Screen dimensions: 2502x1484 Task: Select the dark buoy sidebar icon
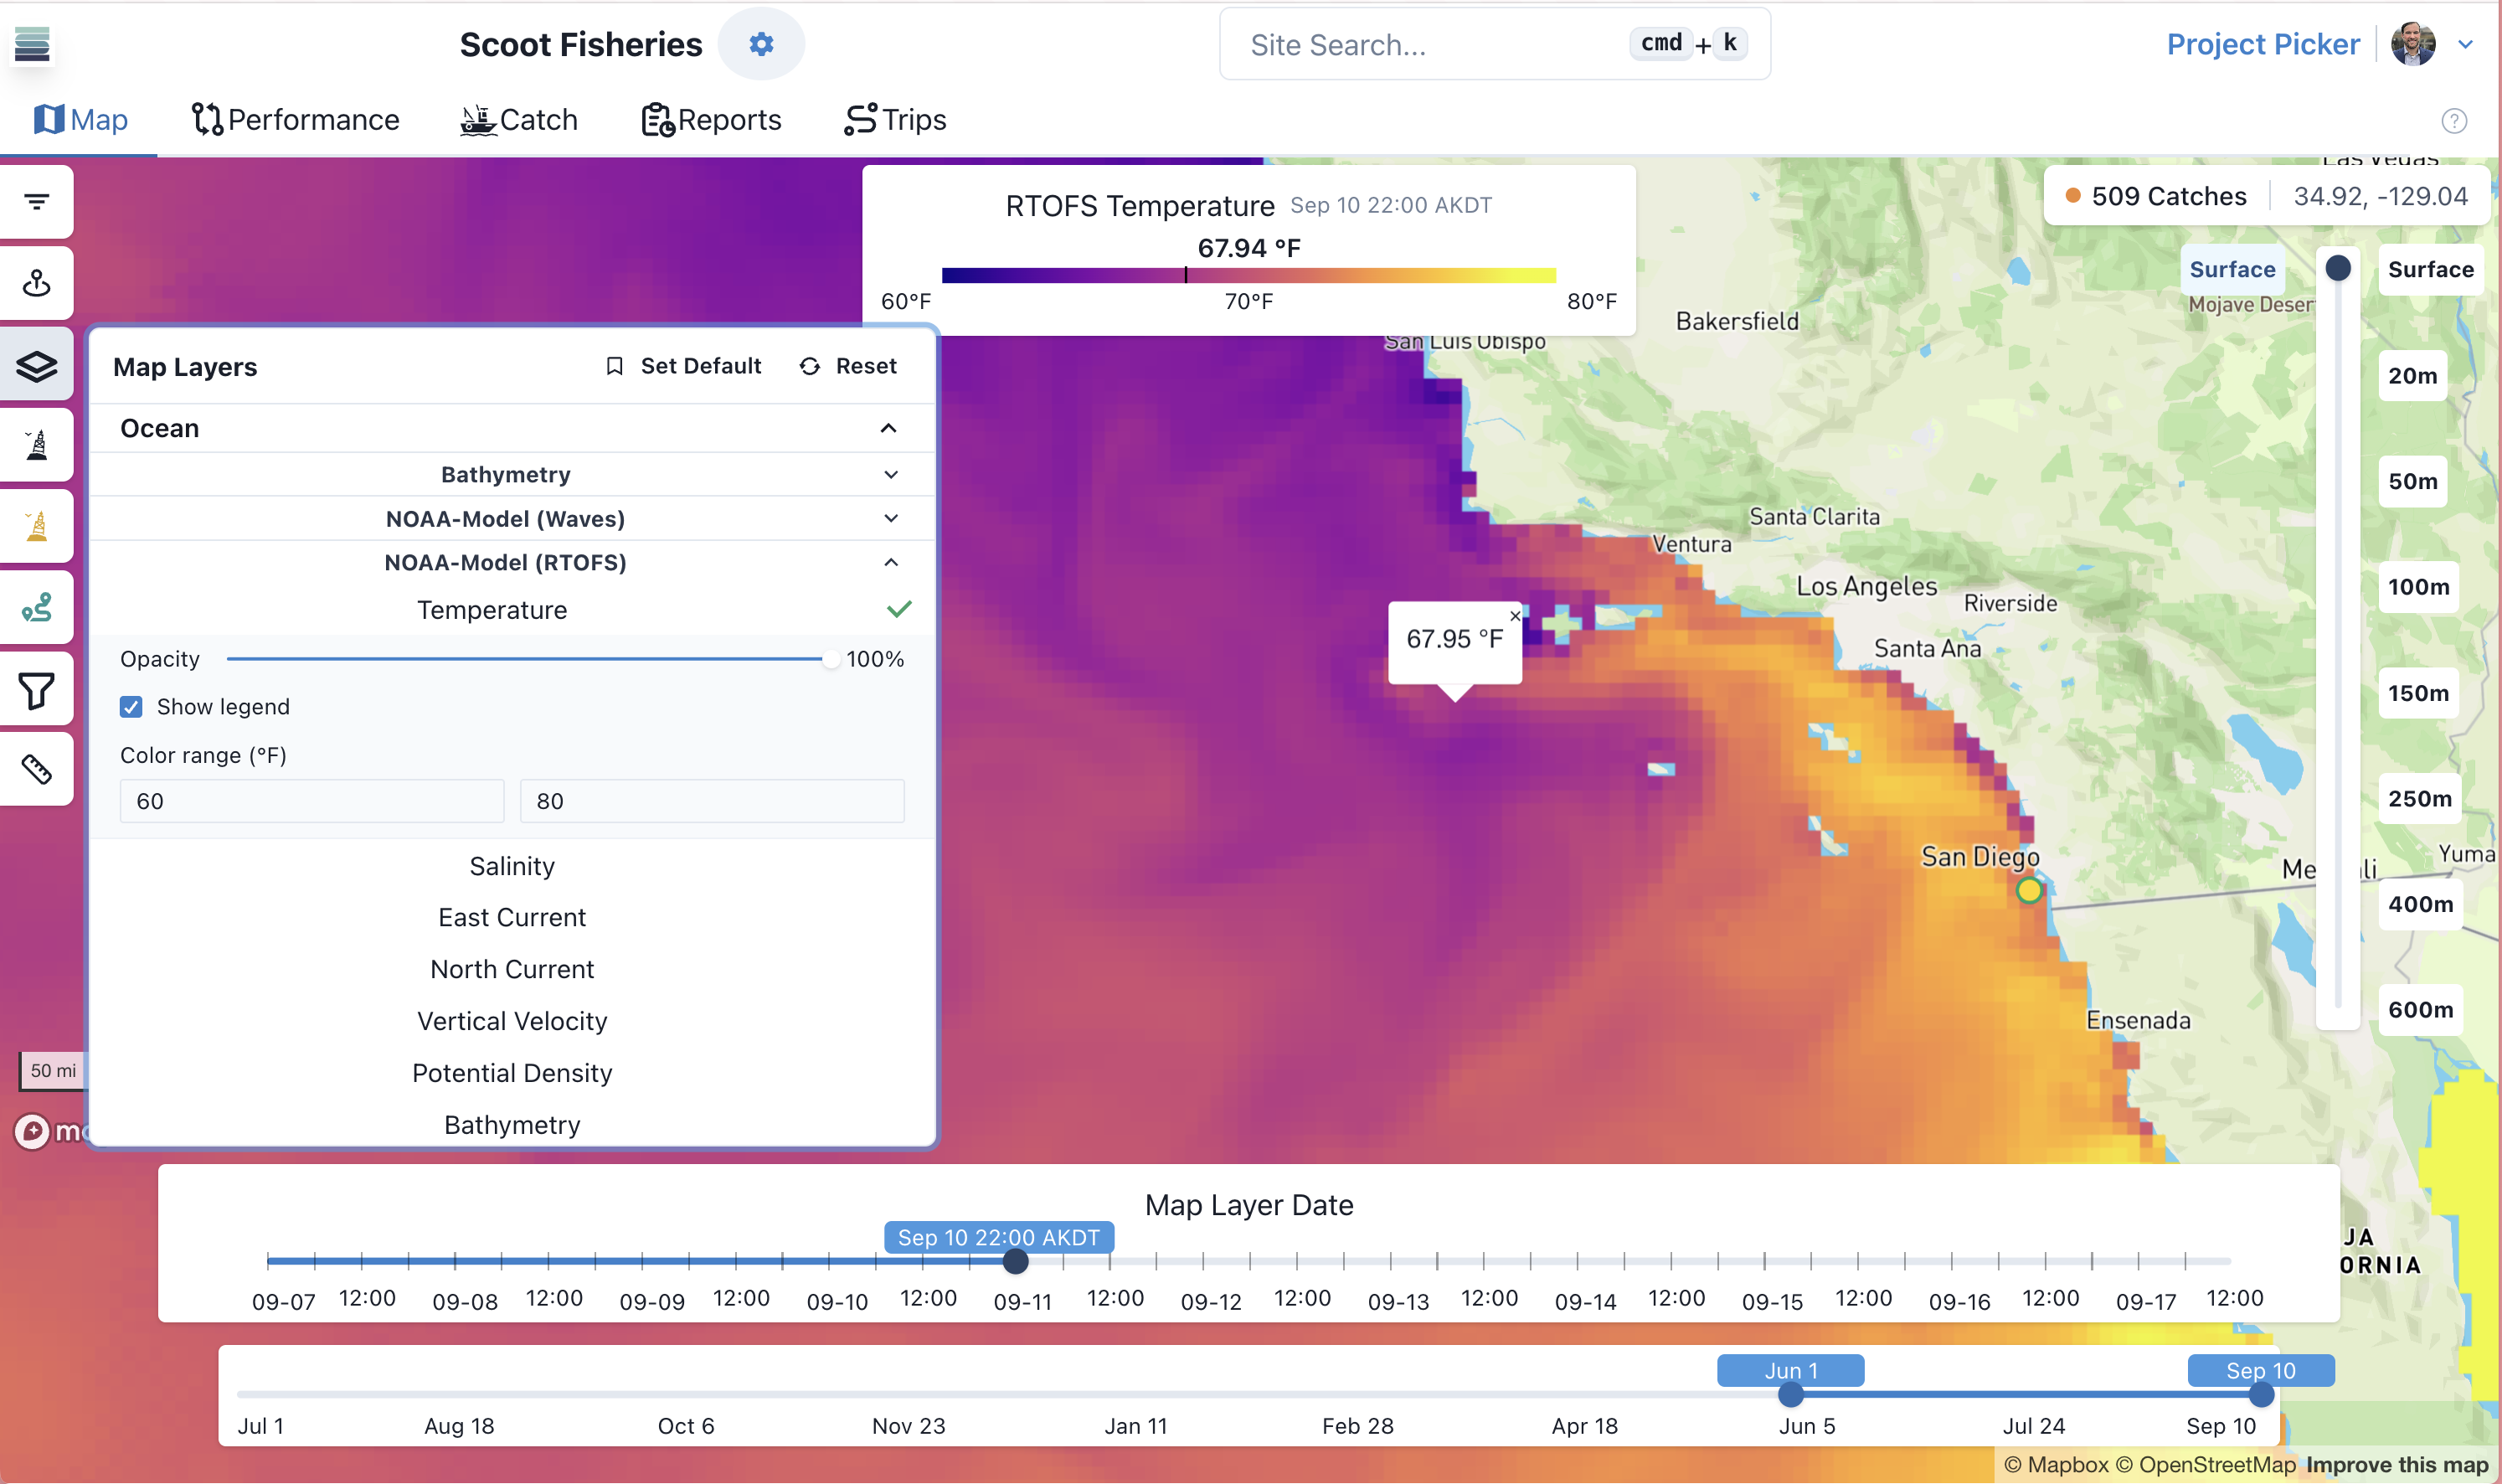[x=37, y=445]
